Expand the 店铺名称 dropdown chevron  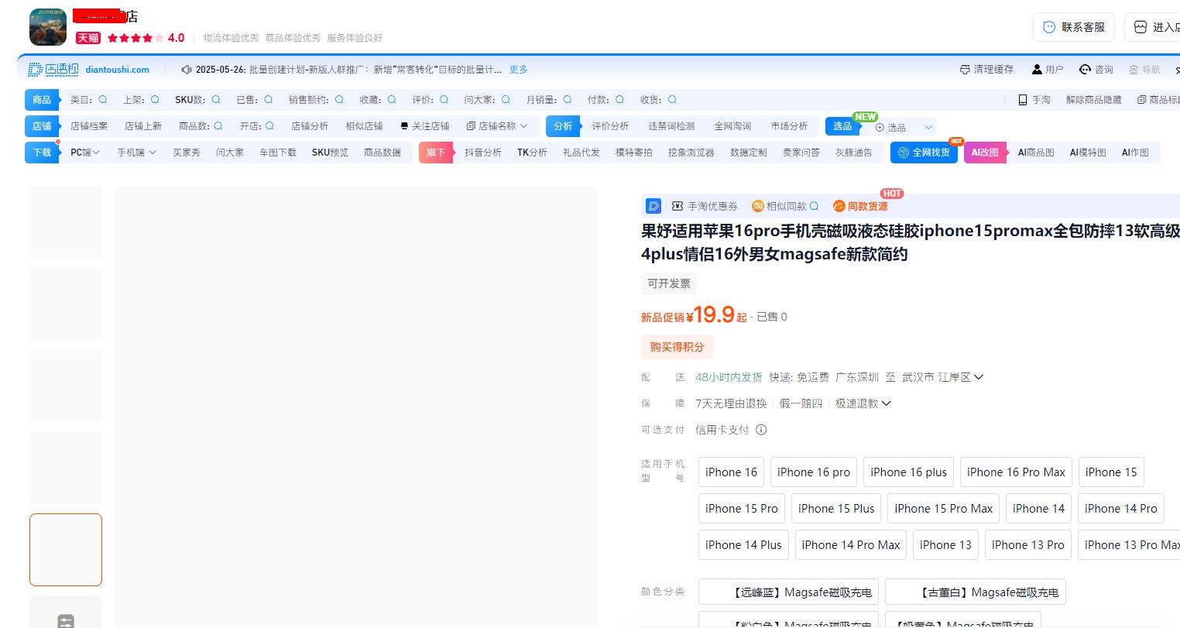point(524,126)
